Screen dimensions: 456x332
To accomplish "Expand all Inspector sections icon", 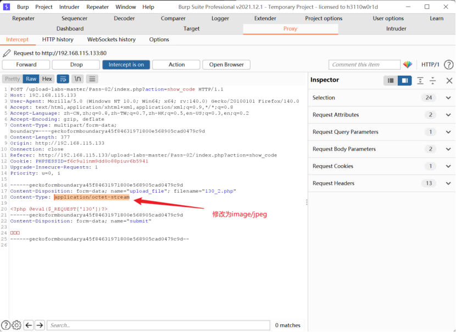I will pyautogui.click(x=420, y=81).
